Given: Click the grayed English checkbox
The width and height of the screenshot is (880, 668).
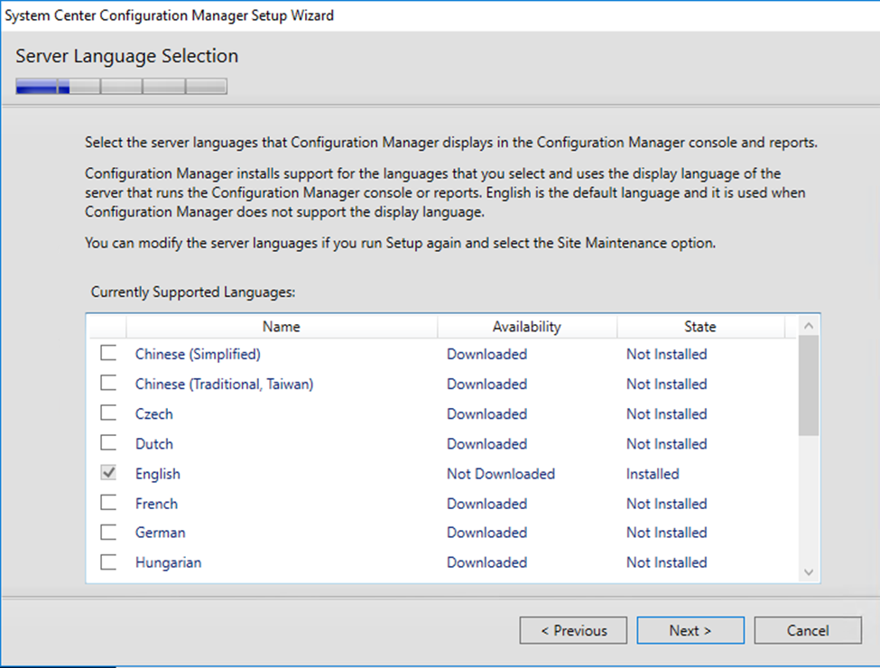Looking at the screenshot, I should point(108,473).
